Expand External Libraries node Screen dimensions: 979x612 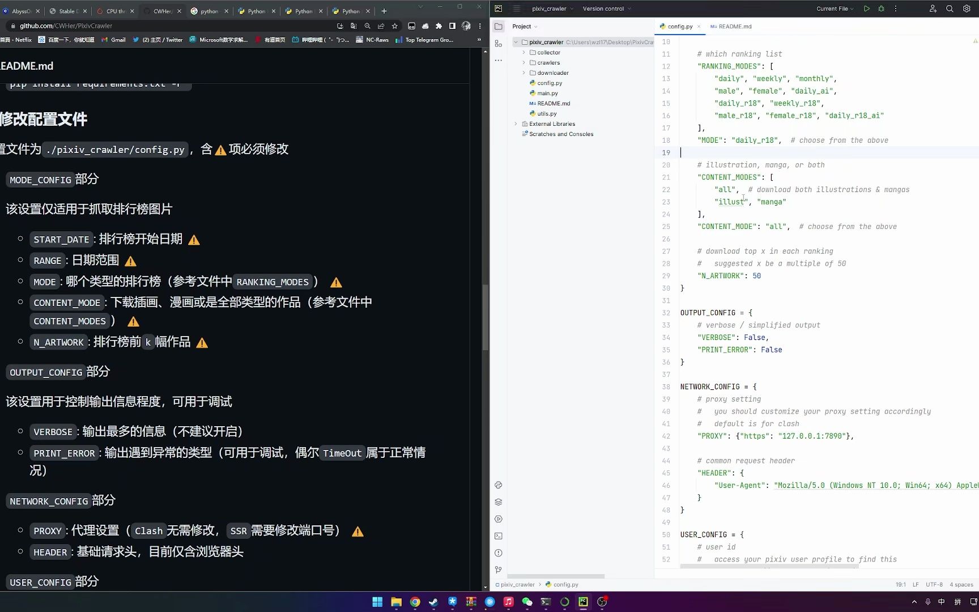[516, 124]
